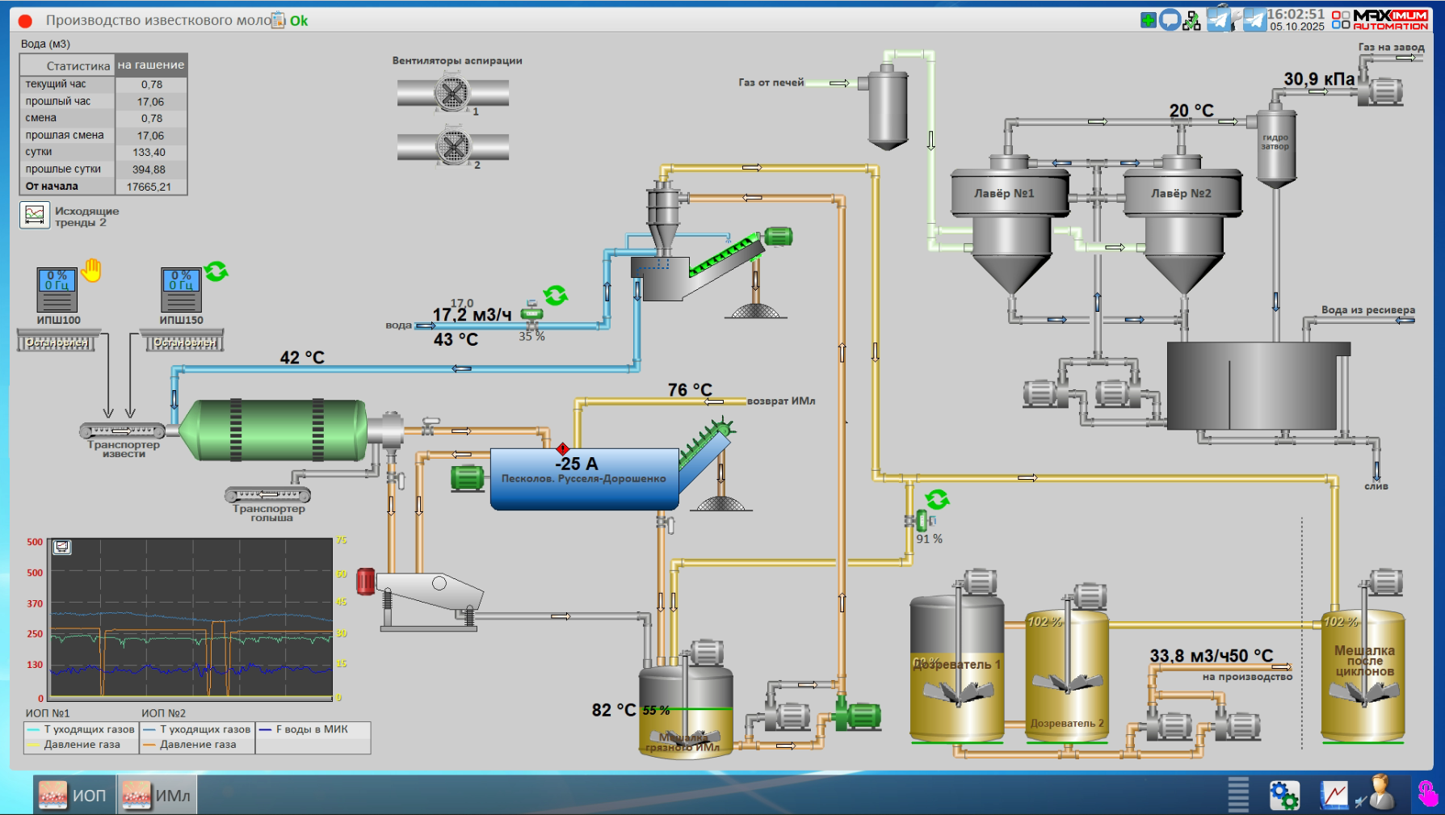Toggle auto mode icon of water flow valve
Screen dimensions: 1445x815
coord(555,296)
